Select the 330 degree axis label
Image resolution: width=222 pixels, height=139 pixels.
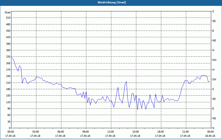pyautogui.click(x=8, y=57)
